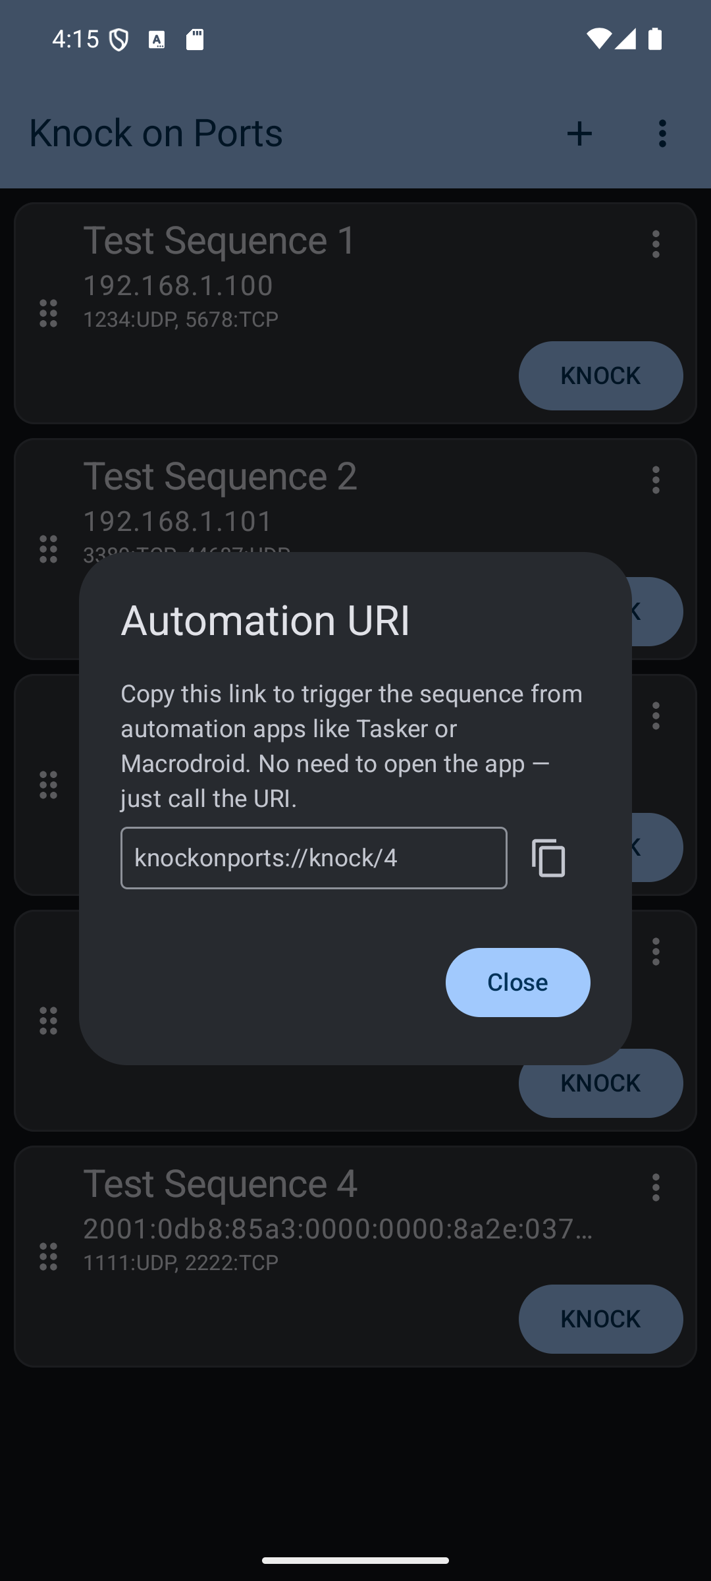
Task: Tap the SD card status bar icon
Action: click(195, 40)
